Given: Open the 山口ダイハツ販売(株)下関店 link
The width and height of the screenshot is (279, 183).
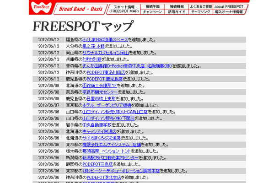Looking at the screenshot, I should (x=108, y=119).
